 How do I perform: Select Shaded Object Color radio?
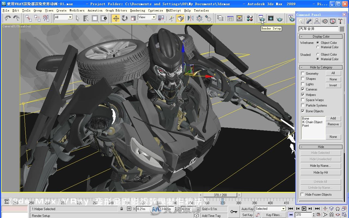click(x=318, y=54)
